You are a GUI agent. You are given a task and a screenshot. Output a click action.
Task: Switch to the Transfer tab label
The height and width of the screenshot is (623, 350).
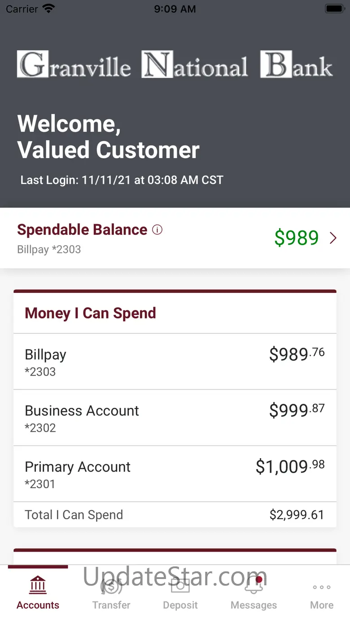111,605
